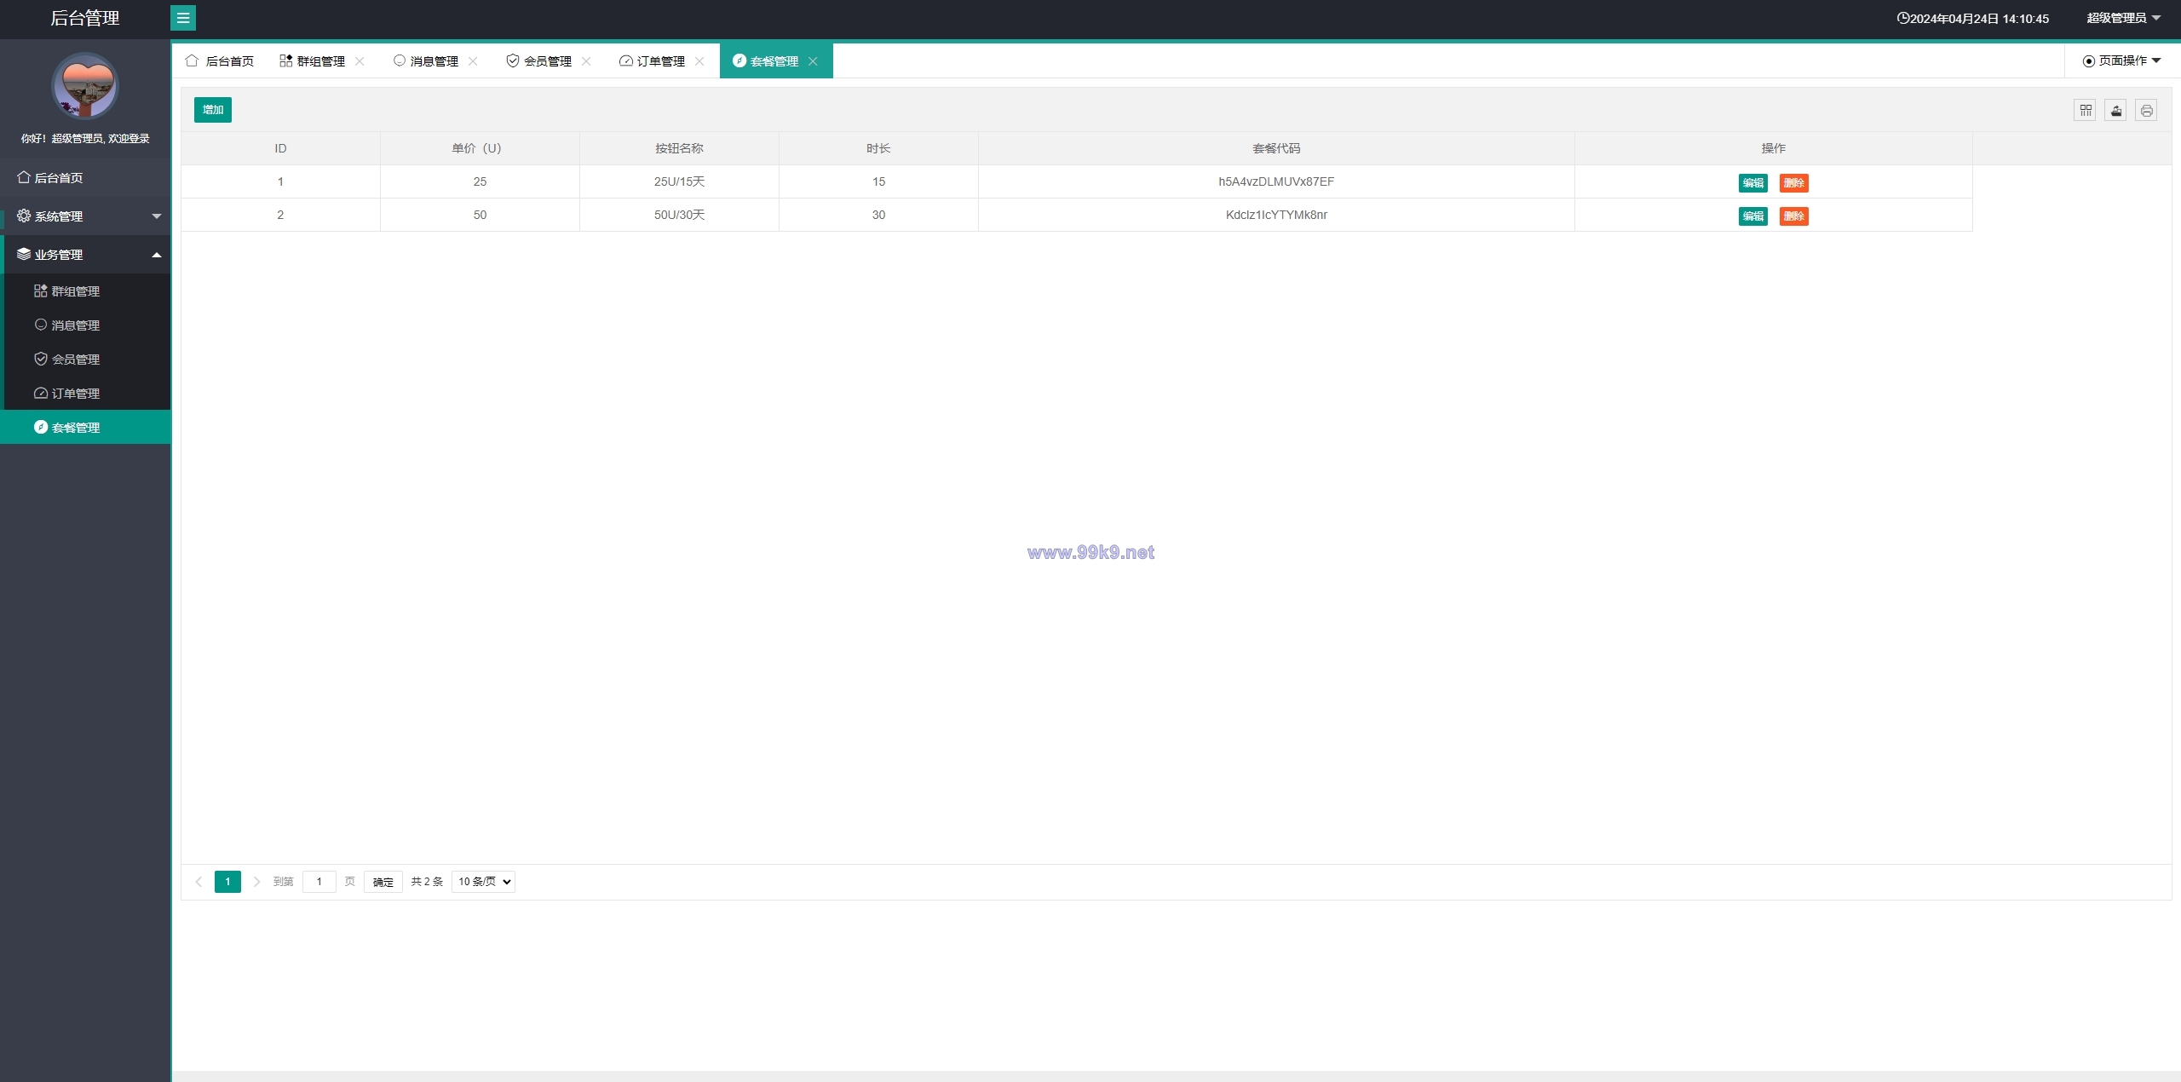The width and height of the screenshot is (2181, 1082).
Task: Close the 套餐管理 tab
Action: tap(813, 61)
